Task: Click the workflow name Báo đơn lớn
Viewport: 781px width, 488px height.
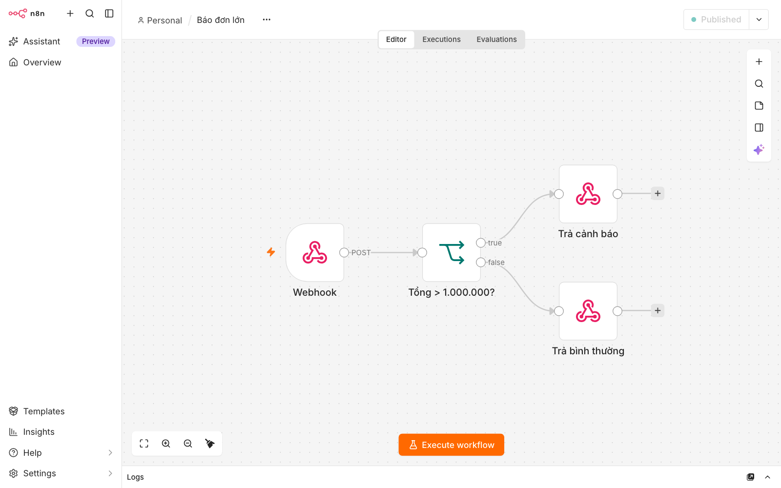Action: click(221, 20)
